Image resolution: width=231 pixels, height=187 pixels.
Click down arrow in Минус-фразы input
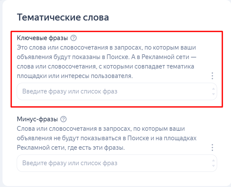[x=213, y=166]
